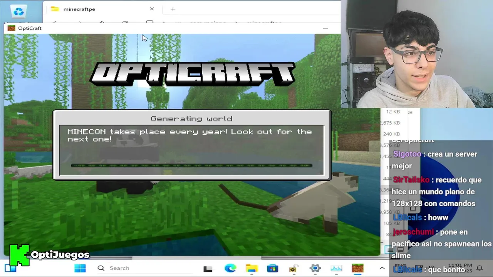Image resolution: width=493 pixels, height=277 pixels.
Task: Add a new File Explorer tab
Action: (173, 9)
